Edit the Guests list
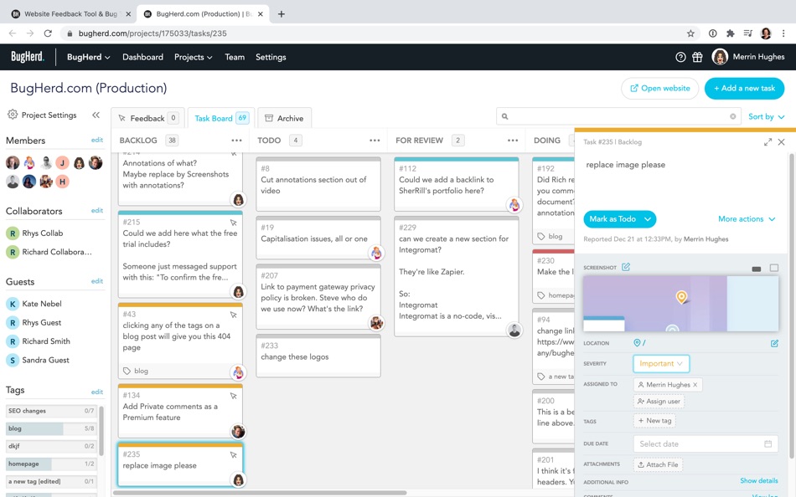The height and width of the screenshot is (497, 796). pos(97,281)
